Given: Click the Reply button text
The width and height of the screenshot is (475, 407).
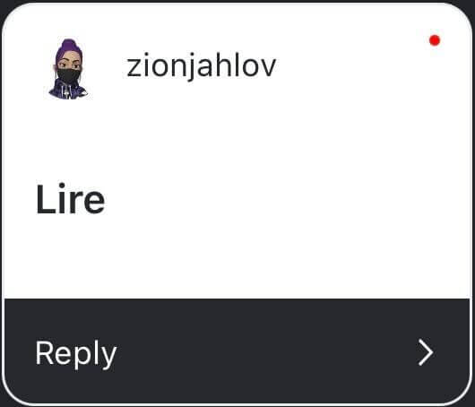Looking at the screenshot, I should tap(76, 354).
